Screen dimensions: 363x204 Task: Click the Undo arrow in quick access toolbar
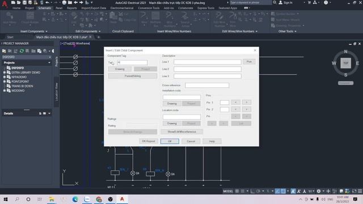click(48, 2)
